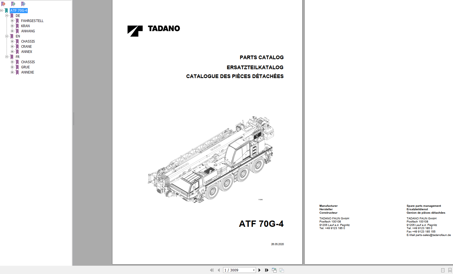Expand the CHASSIS bookmark under EN
Viewport: 453px width, 274px height.
click(x=12, y=41)
